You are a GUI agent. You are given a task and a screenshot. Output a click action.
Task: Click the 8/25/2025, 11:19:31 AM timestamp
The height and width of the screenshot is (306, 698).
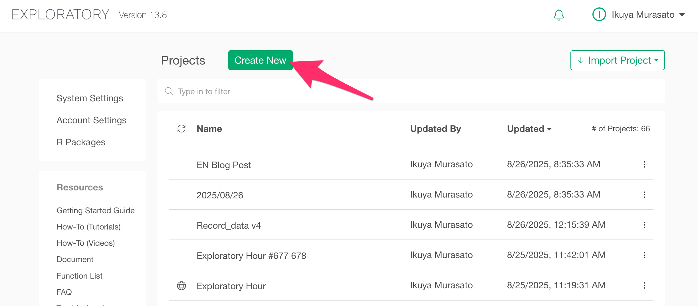click(x=556, y=285)
